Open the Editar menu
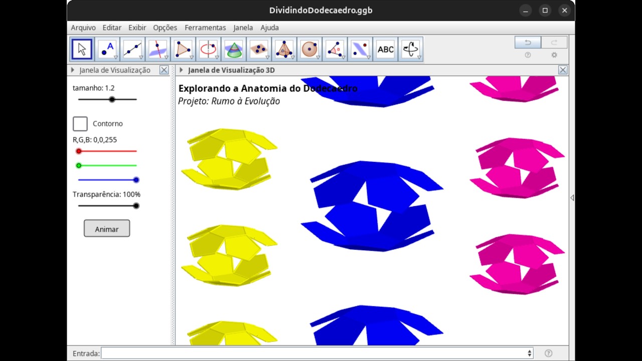642x361 pixels. coord(112,28)
